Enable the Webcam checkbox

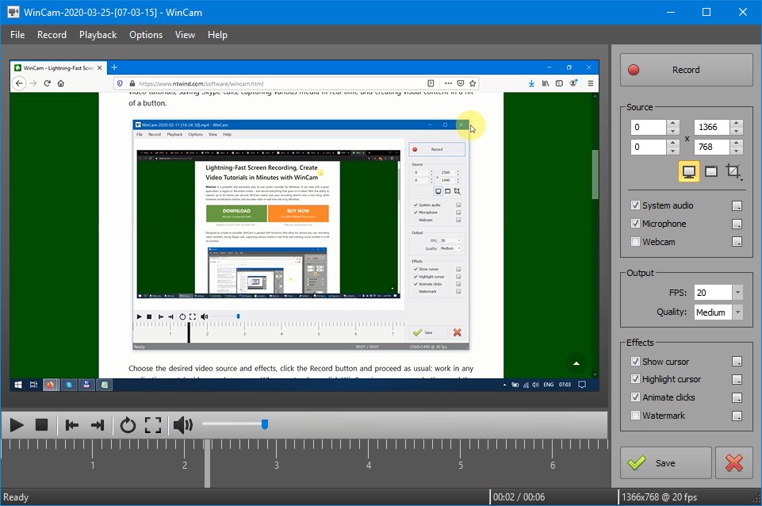pyautogui.click(x=635, y=242)
